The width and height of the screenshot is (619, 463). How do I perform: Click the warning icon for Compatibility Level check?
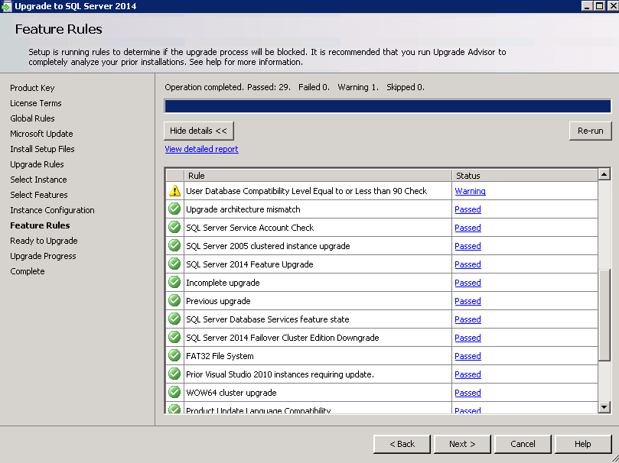(174, 191)
